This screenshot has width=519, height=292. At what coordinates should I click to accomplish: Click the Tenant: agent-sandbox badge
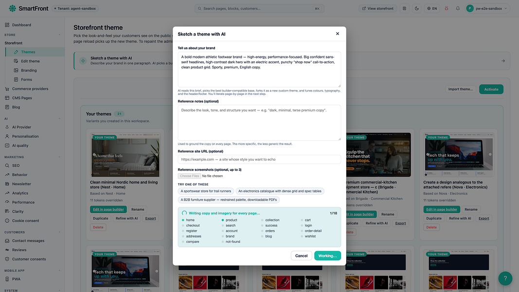[75, 8]
